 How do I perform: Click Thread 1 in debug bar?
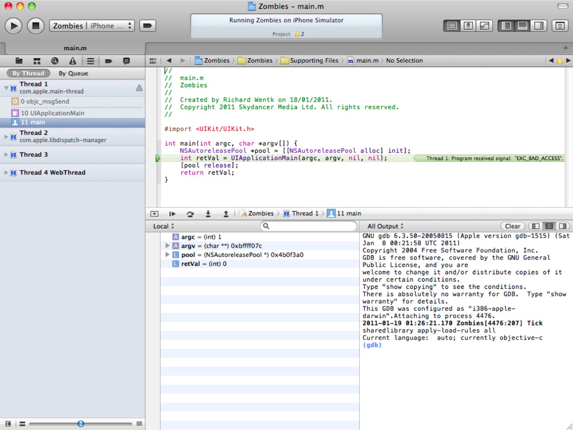pos(301,214)
